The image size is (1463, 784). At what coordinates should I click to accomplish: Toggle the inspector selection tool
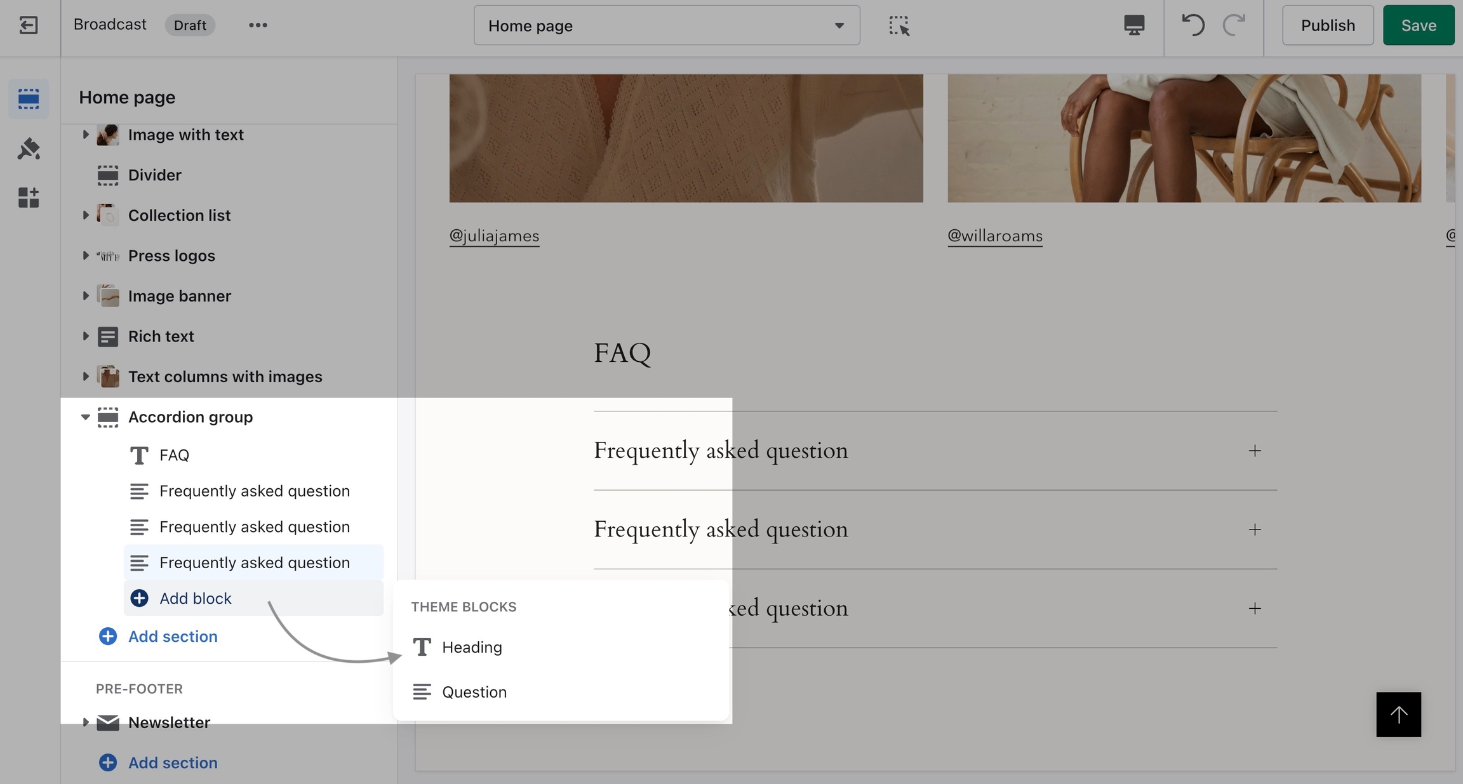pyautogui.click(x=899, y=25)
